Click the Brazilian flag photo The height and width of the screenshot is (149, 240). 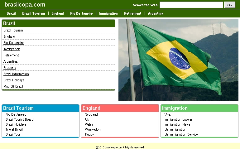[178, 60]
